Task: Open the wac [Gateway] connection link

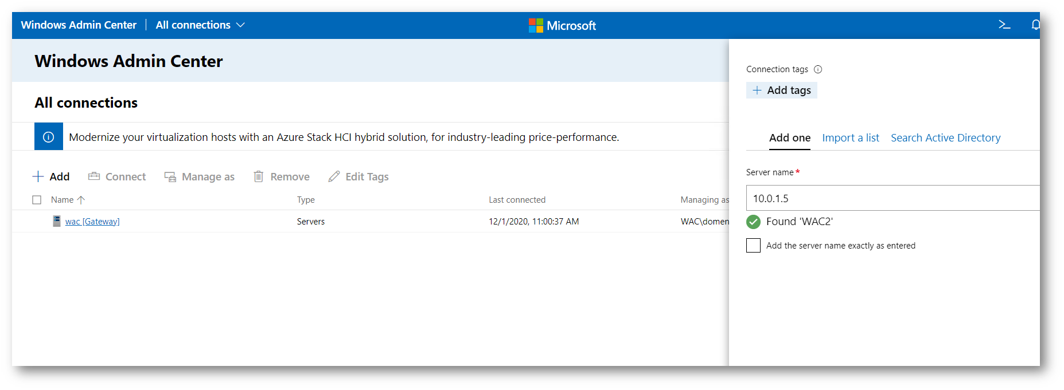Action: pyautogui.click(x=92, y=222)
